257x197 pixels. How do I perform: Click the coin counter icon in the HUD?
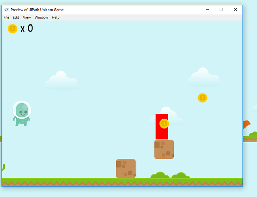13,29
